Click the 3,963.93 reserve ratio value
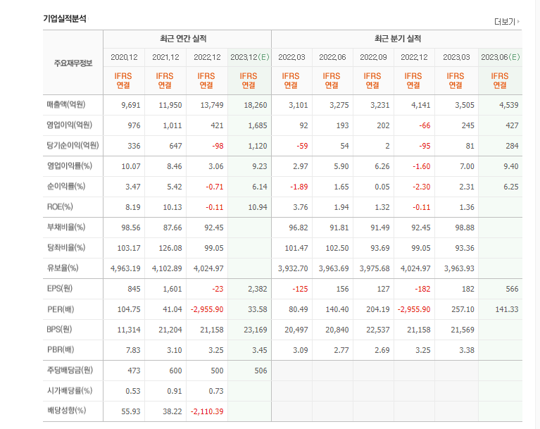The image size is (540, 429). click(459, 268)
